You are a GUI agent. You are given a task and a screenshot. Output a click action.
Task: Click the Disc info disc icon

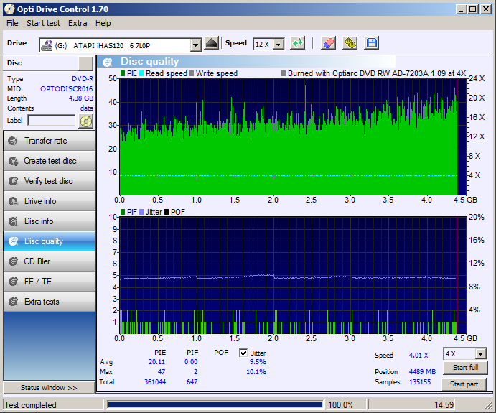[14, 221]
